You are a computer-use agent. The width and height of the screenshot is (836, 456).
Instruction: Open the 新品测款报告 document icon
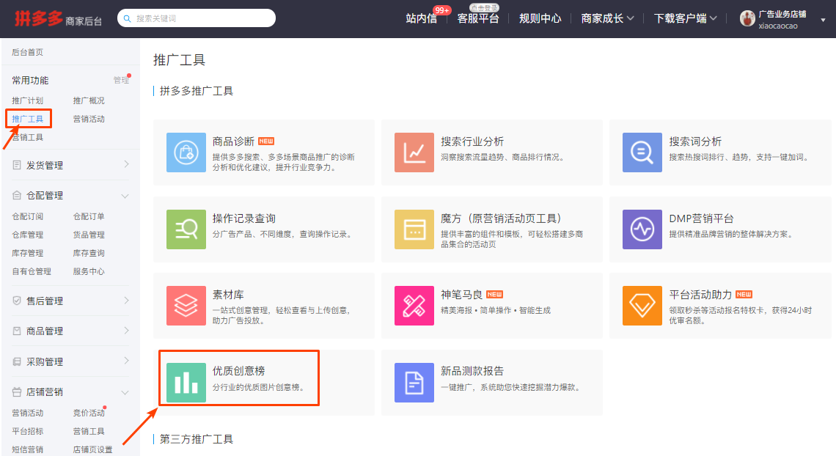414,383
